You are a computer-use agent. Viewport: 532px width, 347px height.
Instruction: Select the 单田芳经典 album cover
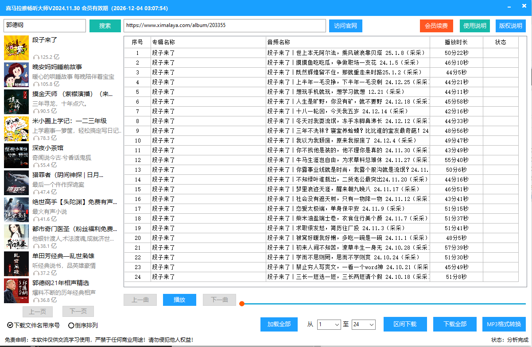[16, 264]
